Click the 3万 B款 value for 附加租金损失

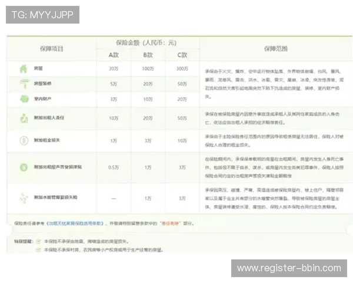(x=148, y=141)
